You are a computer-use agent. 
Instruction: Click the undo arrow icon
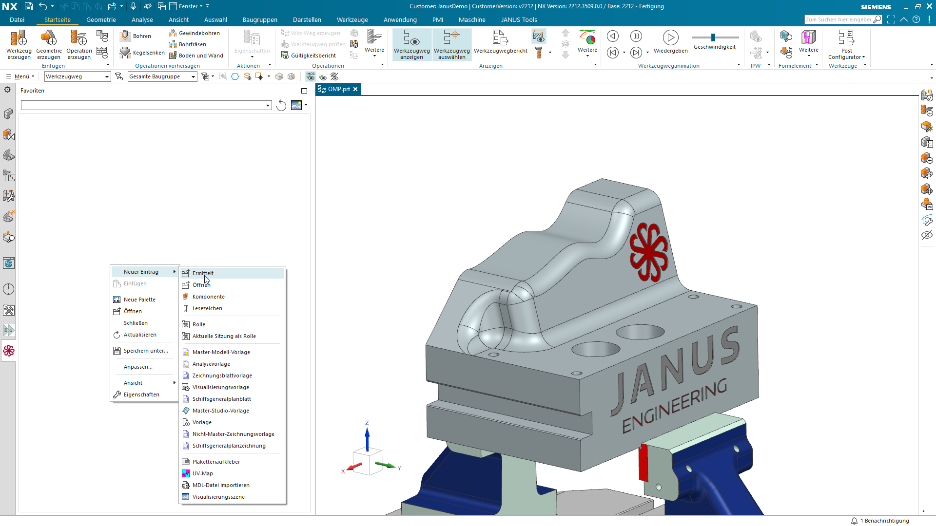point(43,6)
